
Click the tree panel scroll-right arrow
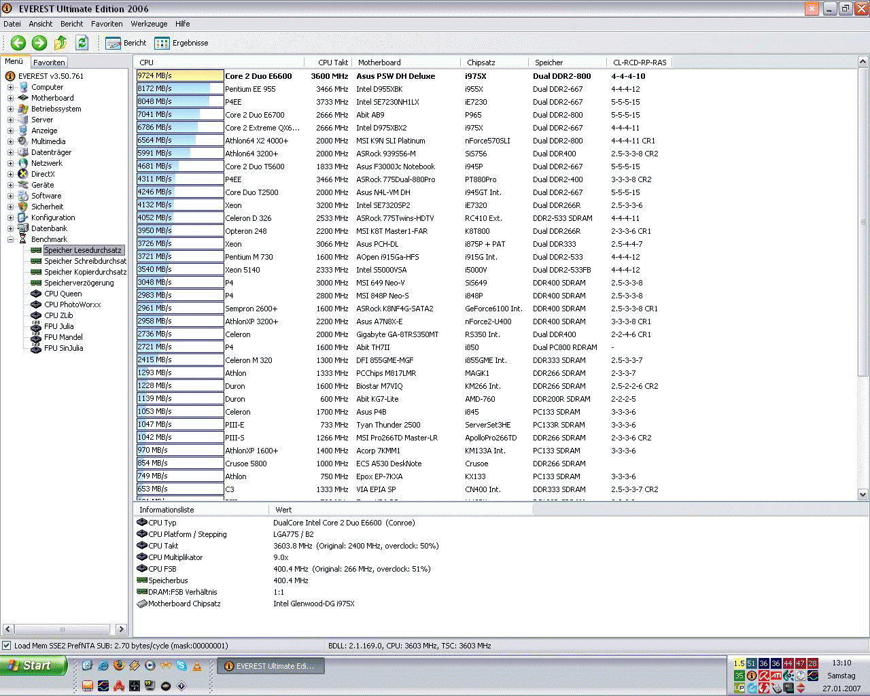(x=121, y=629)
